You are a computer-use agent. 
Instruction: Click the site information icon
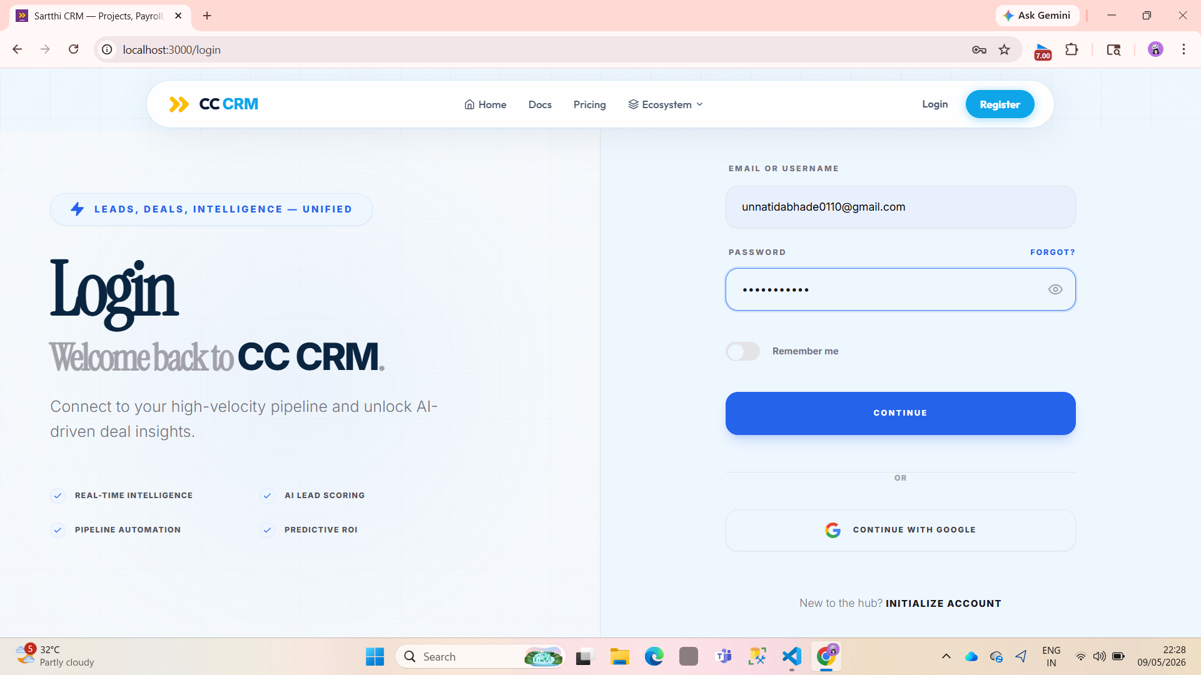click(x=107, y=49)
